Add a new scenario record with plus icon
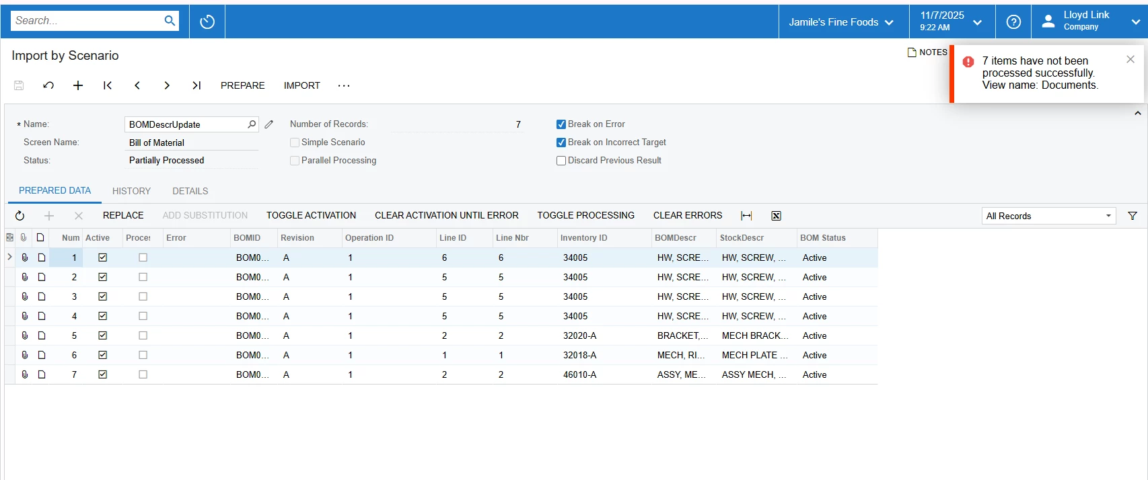This screenshot has width=1148, height=480. (x=78, y=85)
